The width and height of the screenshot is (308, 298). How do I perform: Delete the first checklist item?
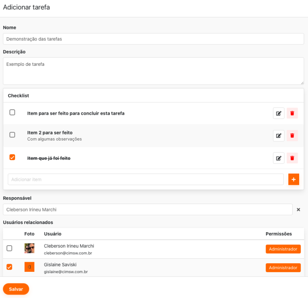click(x=292, y=113)
